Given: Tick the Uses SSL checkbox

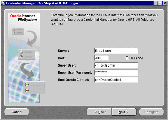Looking at the screenshot, I should [x=127, y=58].
